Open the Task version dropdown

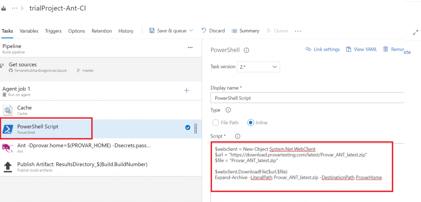259,67
